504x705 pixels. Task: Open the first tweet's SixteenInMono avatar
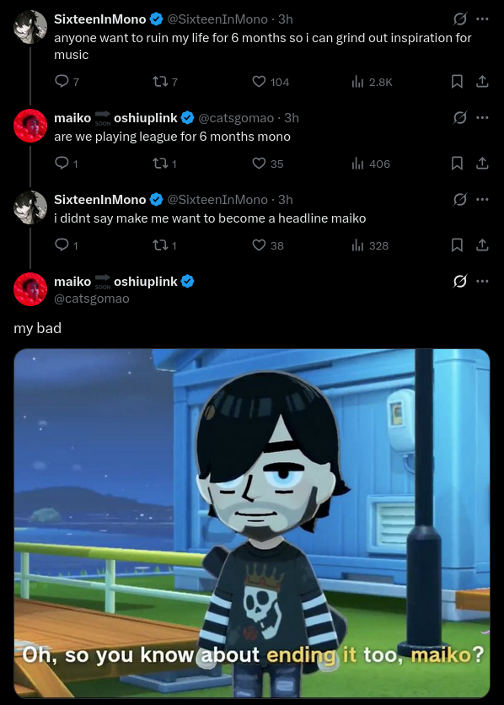30,27
